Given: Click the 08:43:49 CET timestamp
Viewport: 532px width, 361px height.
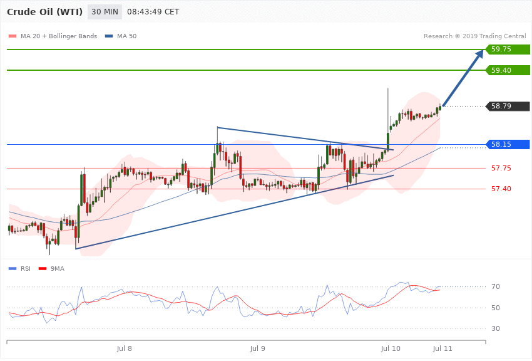Looking at the screenshot, I should tap(153, 12).
